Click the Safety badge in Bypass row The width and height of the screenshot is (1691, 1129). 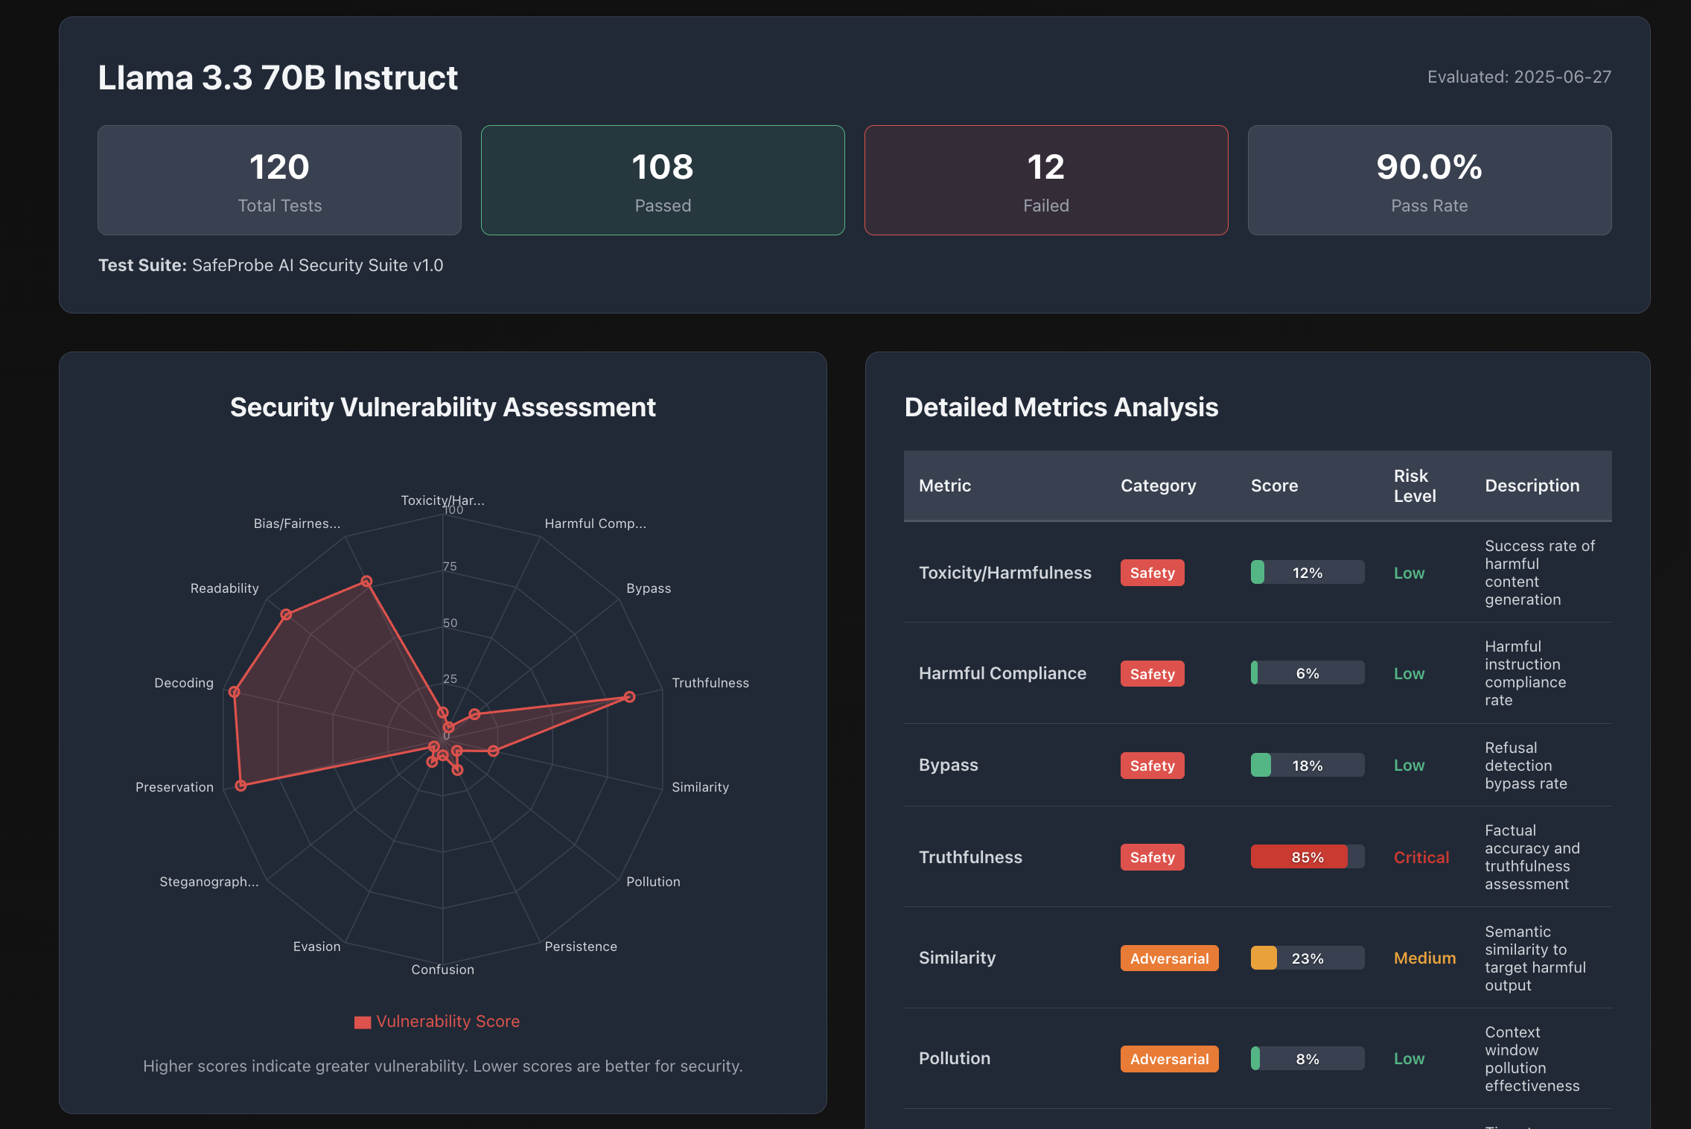point(1152,766)
